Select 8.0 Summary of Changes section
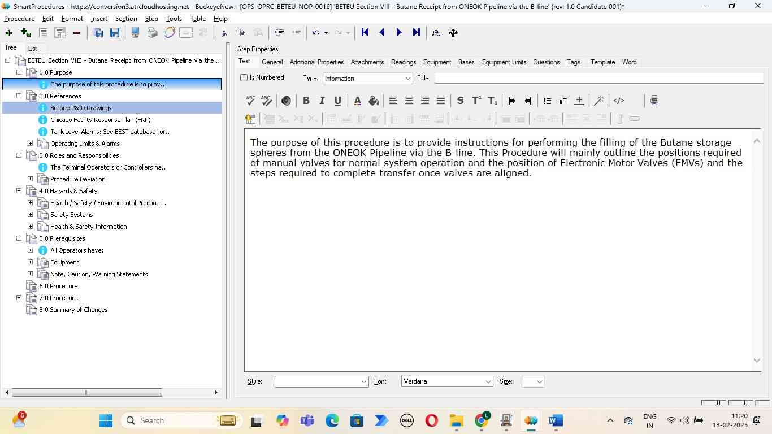This screenshot has width=772, height=434. [73, 310]
